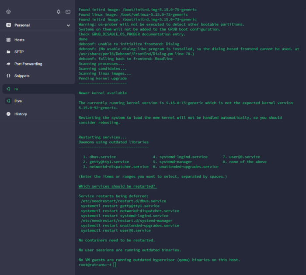Click the notifications bell icon
The image size is (306, 275).
tap(59, 12)
